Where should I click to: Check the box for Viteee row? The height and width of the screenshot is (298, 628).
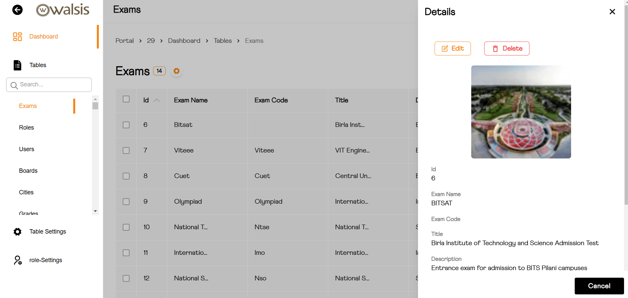[126, 150]
